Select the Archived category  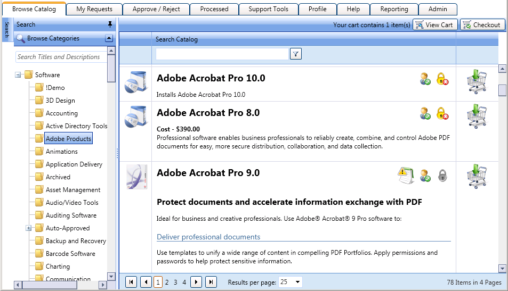tap(58, 177)
